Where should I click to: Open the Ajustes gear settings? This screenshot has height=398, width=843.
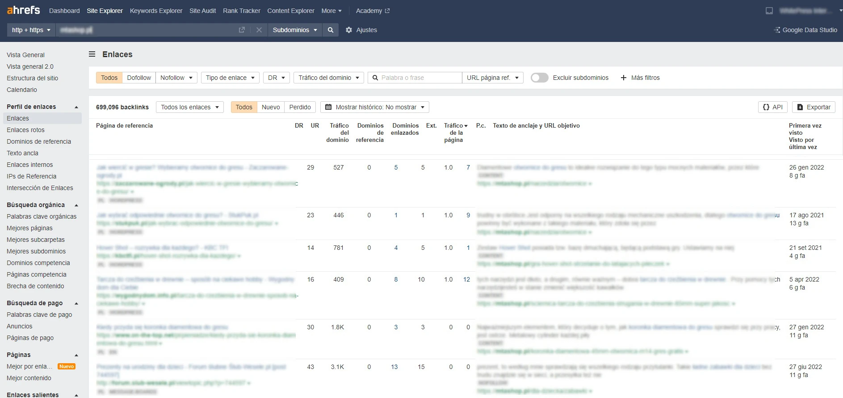[361, 30]
